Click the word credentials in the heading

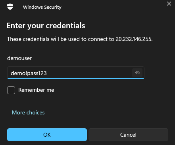(x=65, y=25)
